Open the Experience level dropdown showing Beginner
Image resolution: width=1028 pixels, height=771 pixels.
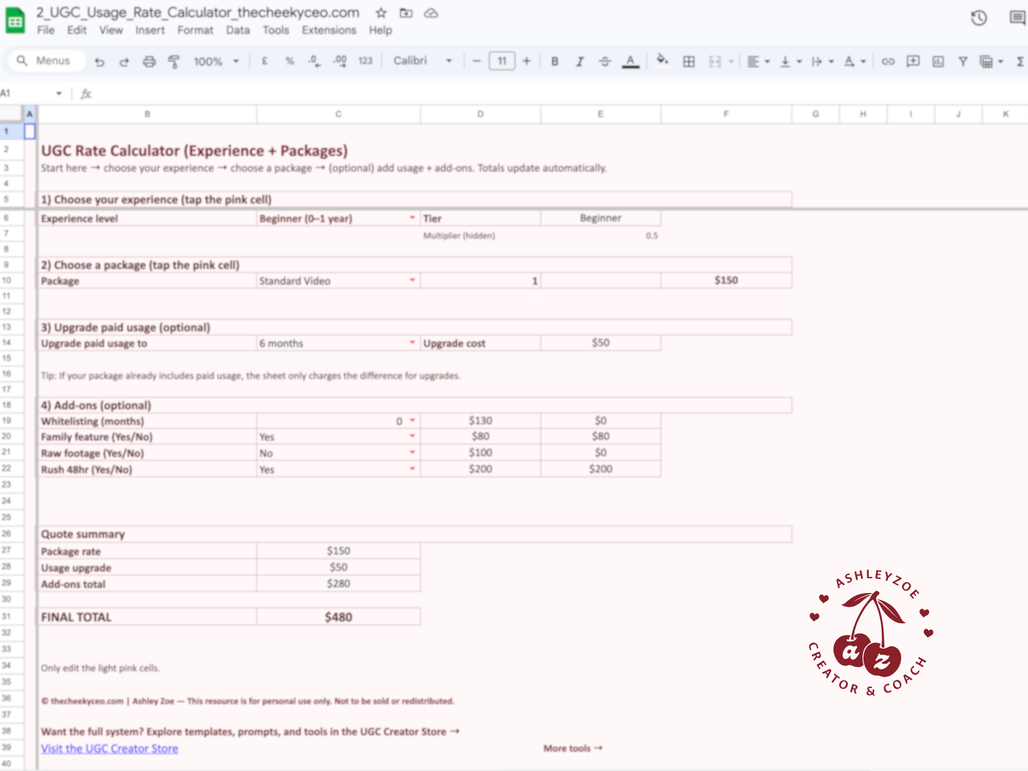pos(412,218)
